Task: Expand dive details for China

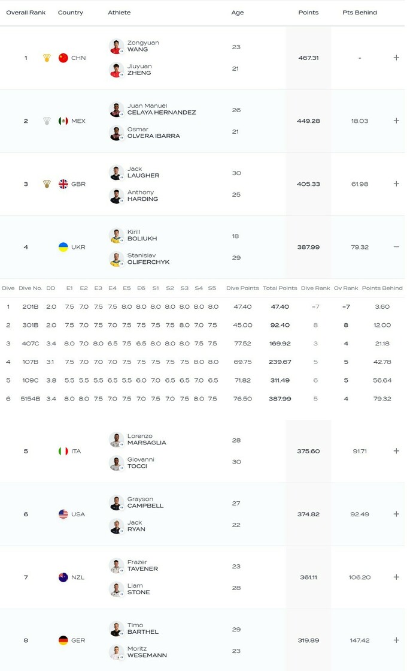Action: click(396, 58)
